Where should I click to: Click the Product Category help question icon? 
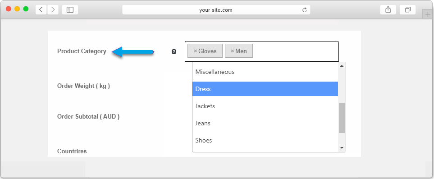[174, 51]
